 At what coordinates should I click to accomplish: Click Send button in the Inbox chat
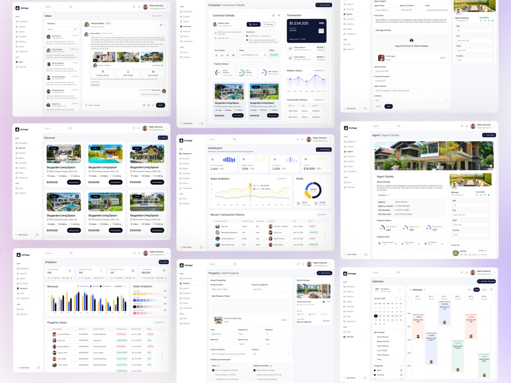point(160,105)
